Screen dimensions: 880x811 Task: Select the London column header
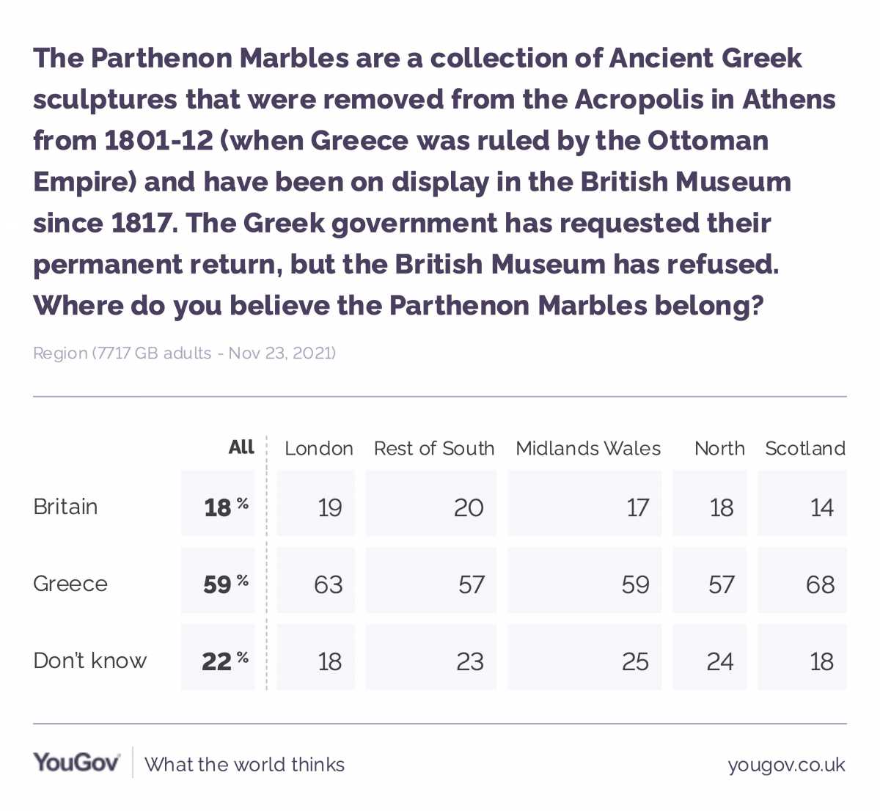tap(318, 448)
